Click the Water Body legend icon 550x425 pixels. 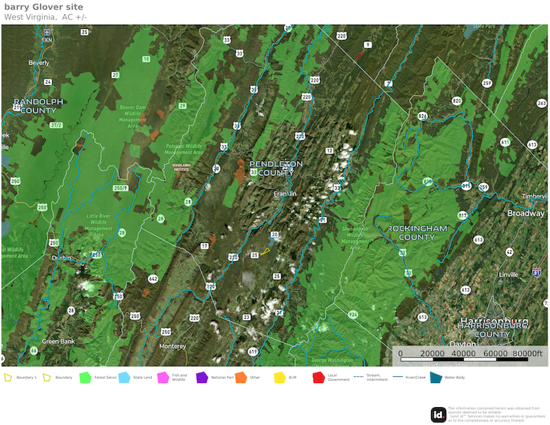436,377
